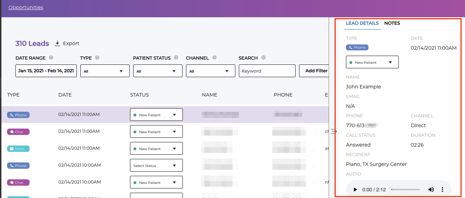The width and height of the screenshot is (465, 198).
Task: Click the Phone badge in highlighted row
Action: [x=18, y=115]
